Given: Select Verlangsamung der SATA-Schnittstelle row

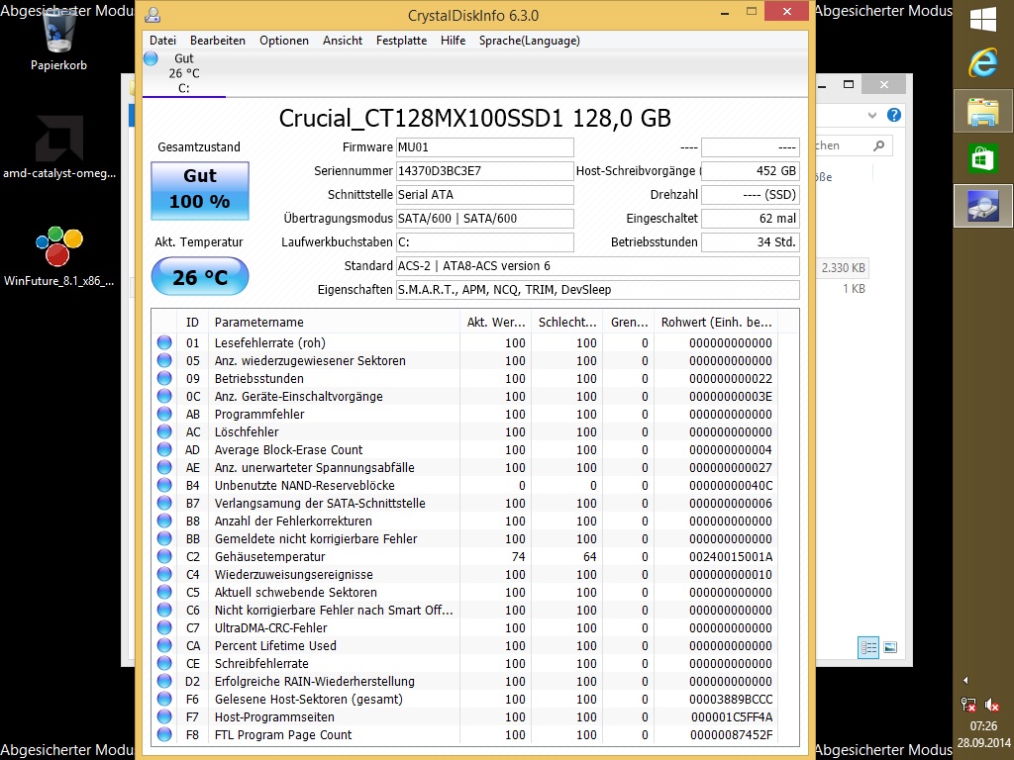Looking at the screenshot, I should pyautogui.click(x=464, y=504).
